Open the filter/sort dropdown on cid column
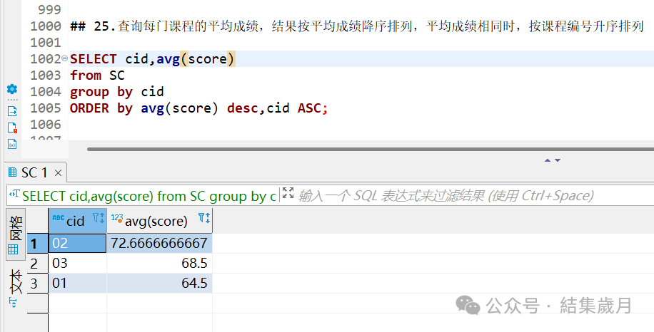 99,217
